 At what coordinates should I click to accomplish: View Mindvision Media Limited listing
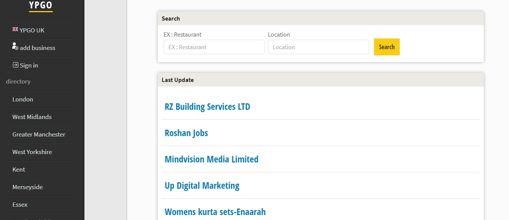pyautogui.click(x=211, y=159)
